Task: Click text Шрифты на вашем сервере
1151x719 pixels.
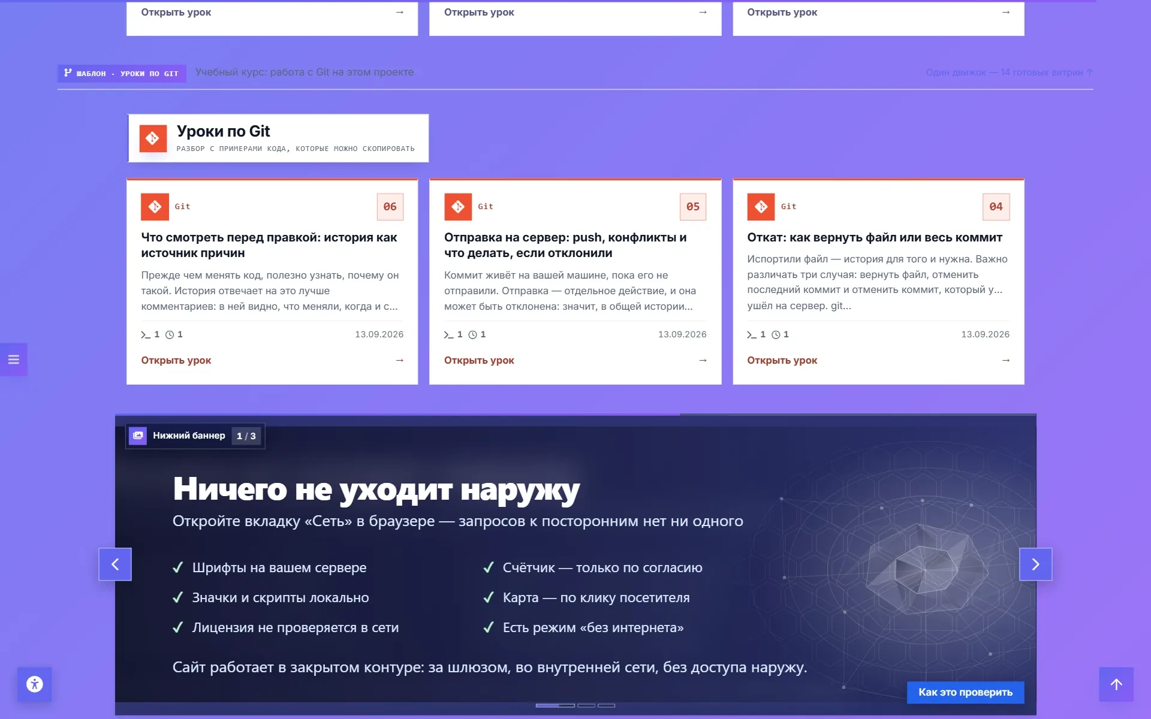Action: pos(279,567)
